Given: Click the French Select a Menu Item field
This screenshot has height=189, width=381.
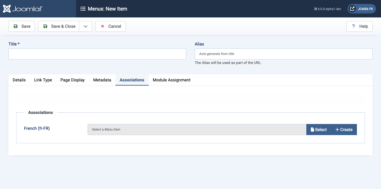Looking at the screenshot, I should (x=197, y=130).
